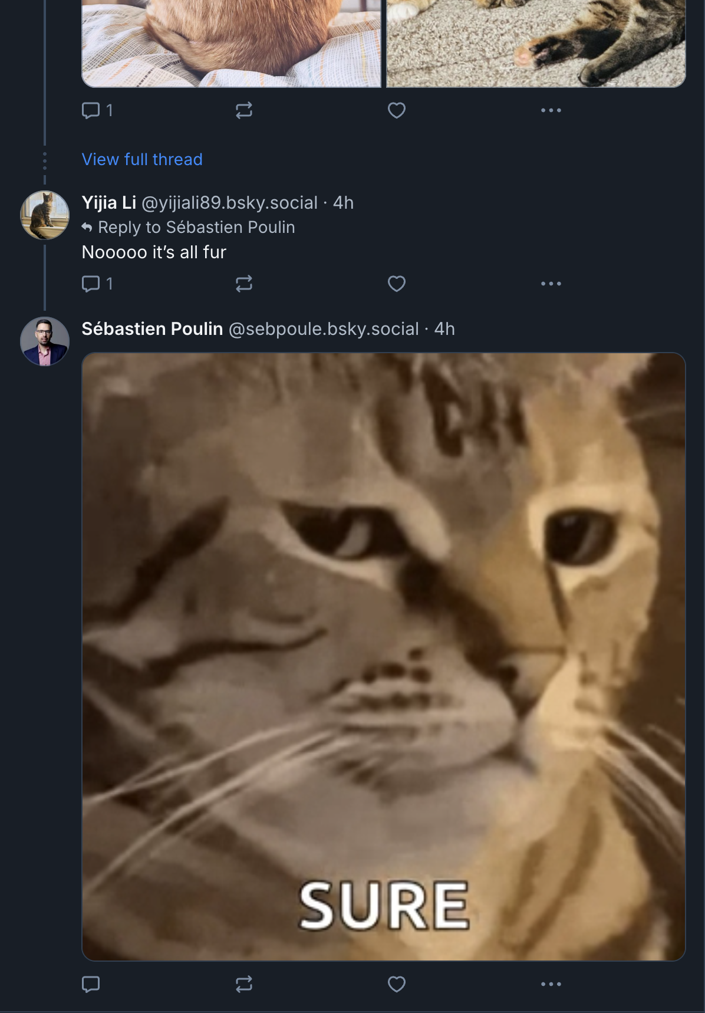
Task: Repost Sébastien Poulin's GIF post
Action: tap(244, 984)
